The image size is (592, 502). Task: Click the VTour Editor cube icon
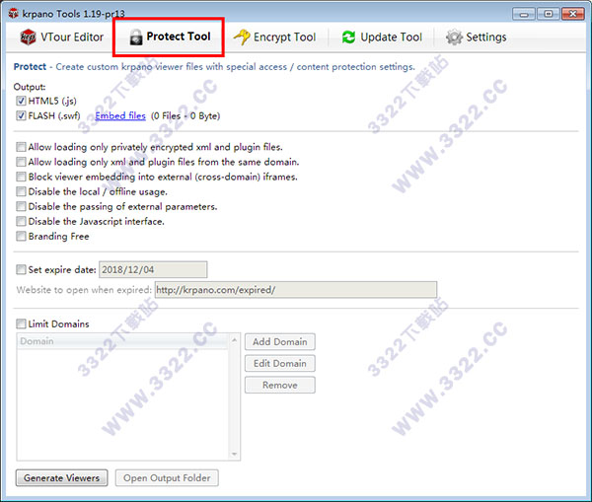28,37
